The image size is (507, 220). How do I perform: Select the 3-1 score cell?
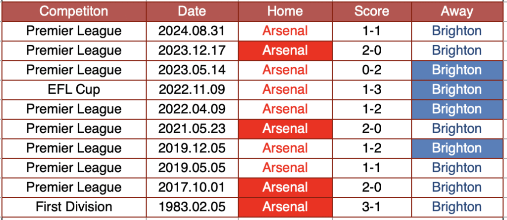click(371, 207)
